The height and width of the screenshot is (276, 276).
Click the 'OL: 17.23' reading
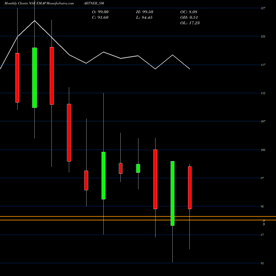pos(190,23)
